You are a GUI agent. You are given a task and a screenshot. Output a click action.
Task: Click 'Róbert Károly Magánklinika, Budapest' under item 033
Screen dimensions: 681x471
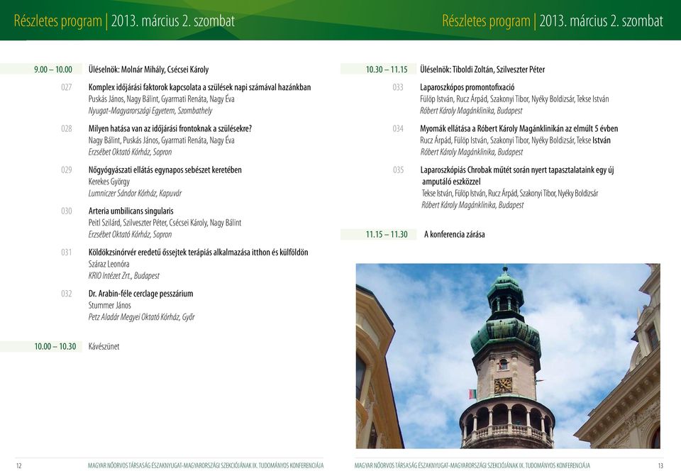click(471, 111)
